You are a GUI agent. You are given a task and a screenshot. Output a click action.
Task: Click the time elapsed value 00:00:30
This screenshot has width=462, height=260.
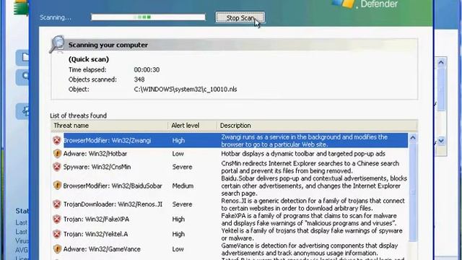pyautogui.click(x=147, y=69)
